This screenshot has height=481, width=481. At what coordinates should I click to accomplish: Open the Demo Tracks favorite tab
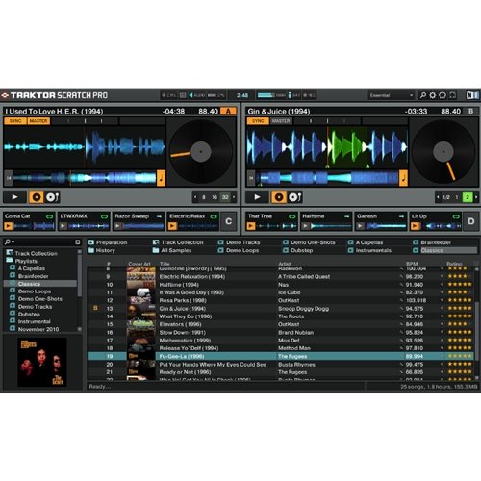[240, 242]
